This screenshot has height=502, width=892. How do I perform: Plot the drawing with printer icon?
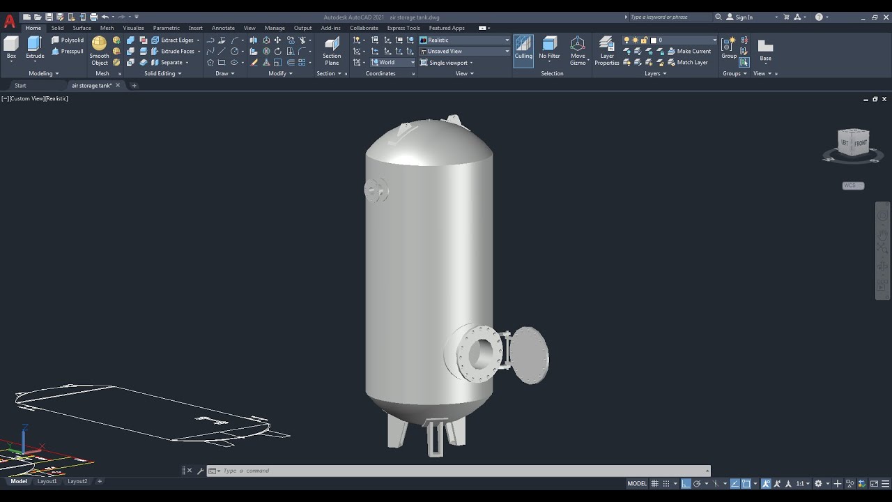click(x=93, y=17)
